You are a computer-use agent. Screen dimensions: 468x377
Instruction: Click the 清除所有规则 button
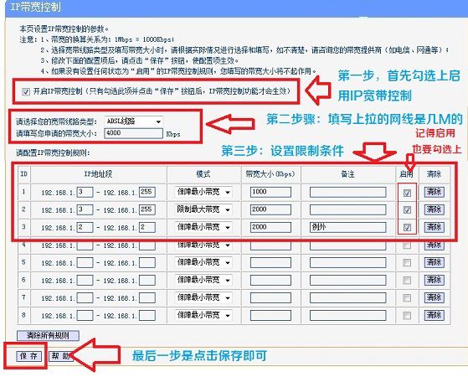[x=48, y=335]
